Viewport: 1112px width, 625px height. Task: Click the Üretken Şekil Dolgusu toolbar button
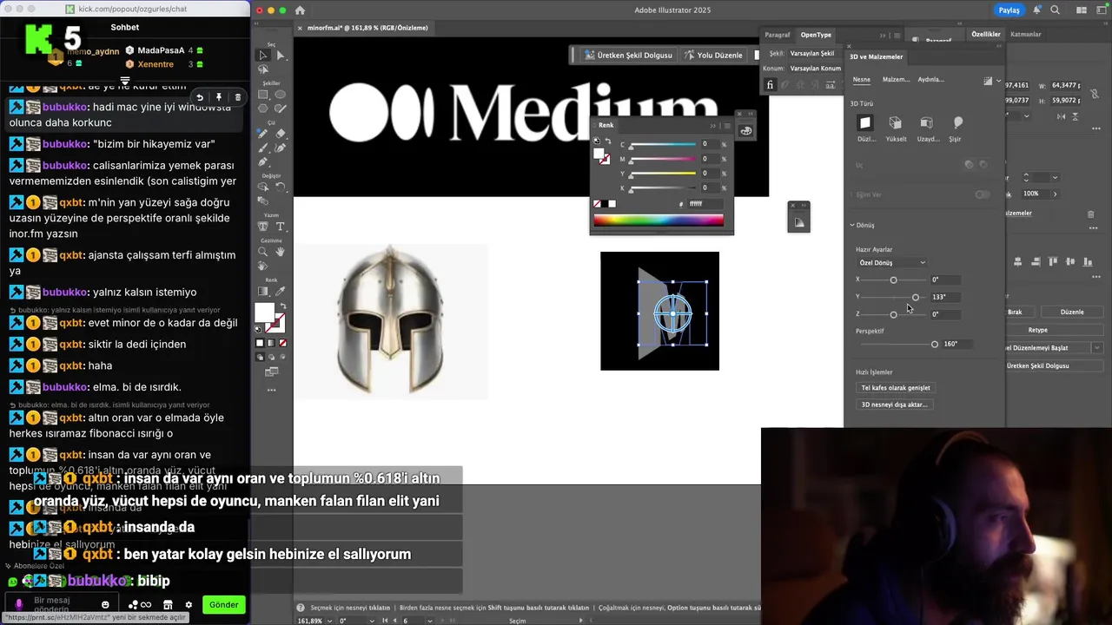[x=628, y=55]
